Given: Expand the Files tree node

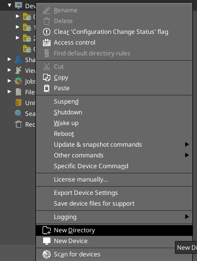Looking at the screenshot, I should (9, 92).
